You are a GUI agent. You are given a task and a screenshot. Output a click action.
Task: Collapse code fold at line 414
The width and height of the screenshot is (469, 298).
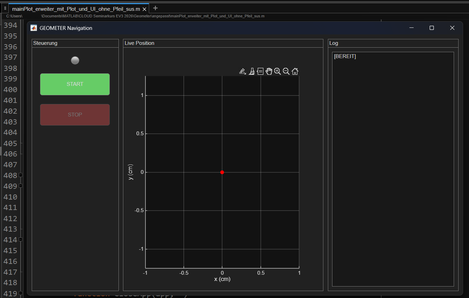pos(21,239)
